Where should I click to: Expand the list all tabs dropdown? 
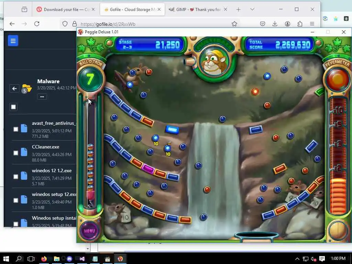pos(252,9)
